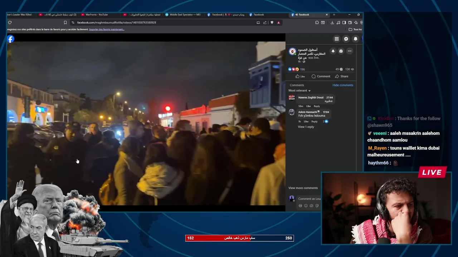Open site settings icon left of URL

73,22
